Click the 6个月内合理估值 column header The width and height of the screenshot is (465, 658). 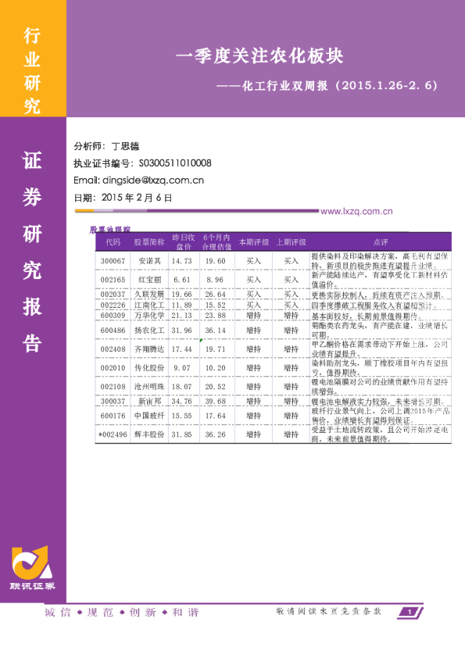tap(216, 242)
